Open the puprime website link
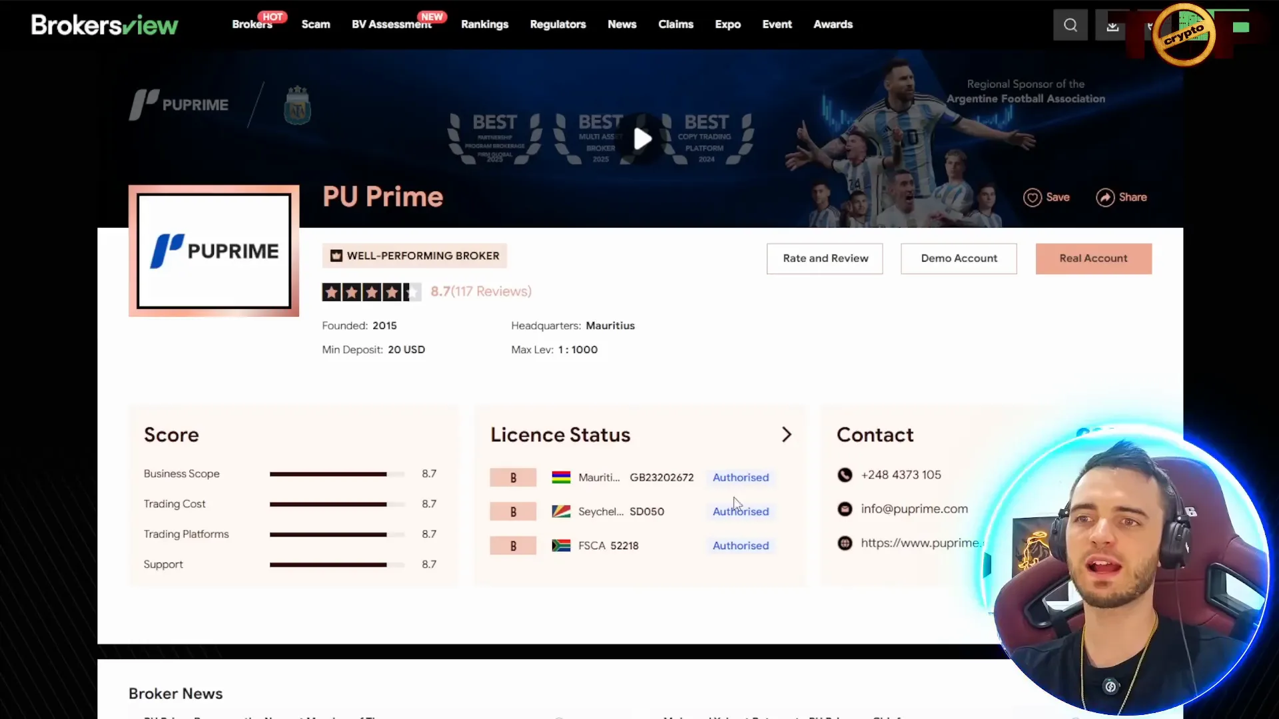 (922, 543)
